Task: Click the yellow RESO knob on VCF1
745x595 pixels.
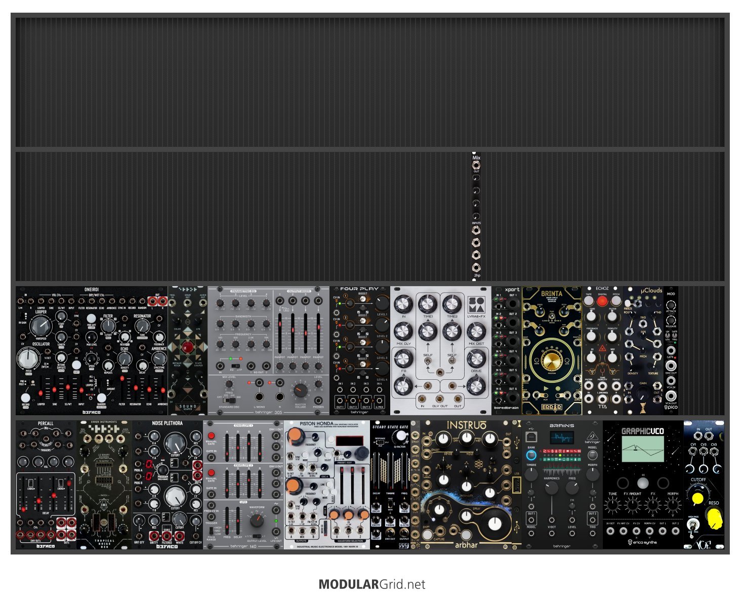Action: (714, 519)
